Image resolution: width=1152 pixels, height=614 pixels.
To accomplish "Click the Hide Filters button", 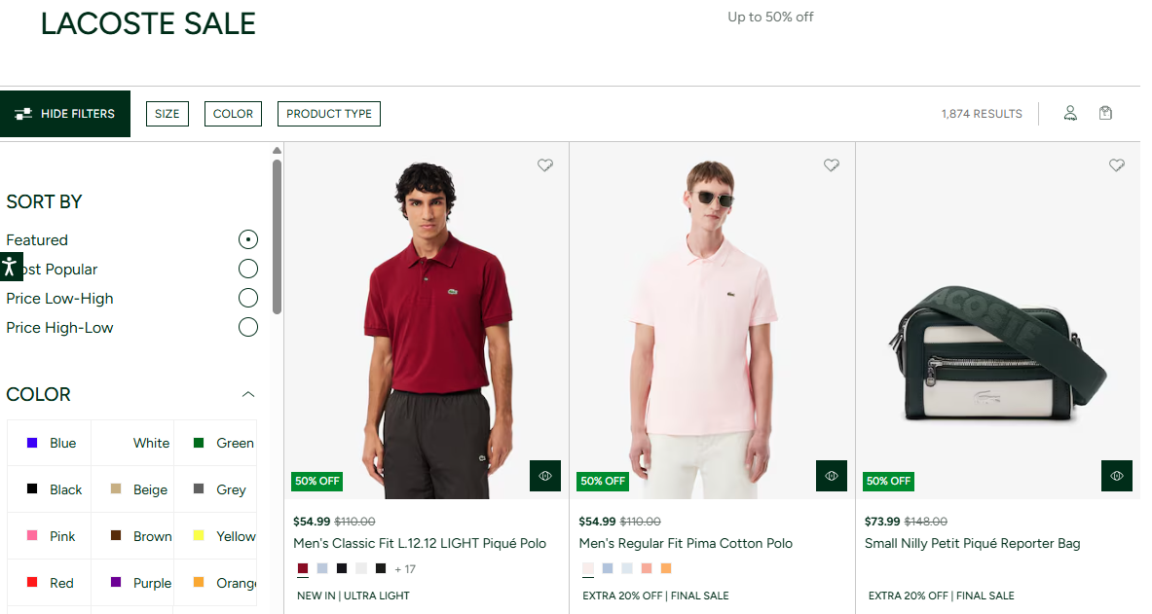I will 65,114.
